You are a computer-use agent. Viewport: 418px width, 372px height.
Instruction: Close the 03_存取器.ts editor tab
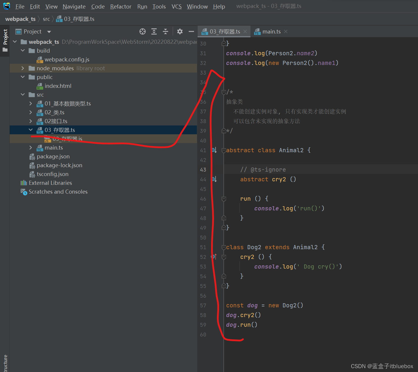245,31
